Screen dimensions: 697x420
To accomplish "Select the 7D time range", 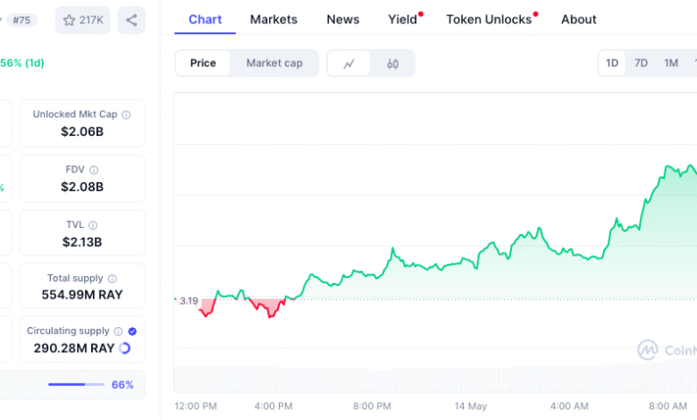I will 641,63.
